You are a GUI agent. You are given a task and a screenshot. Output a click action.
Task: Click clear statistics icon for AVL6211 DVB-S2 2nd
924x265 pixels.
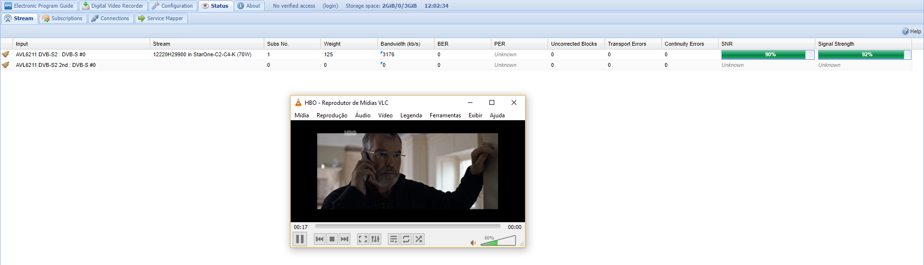coord(6,65)
